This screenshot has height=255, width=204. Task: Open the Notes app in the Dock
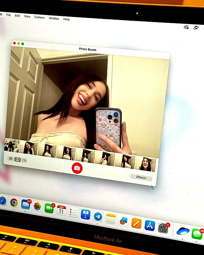click(x=111, y=219)
